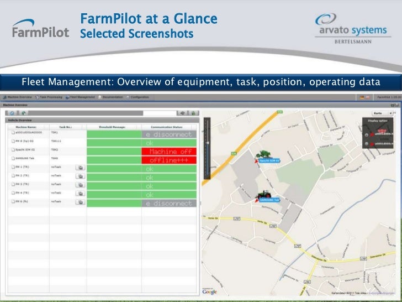
Task: Click the Google logo on the map
Action: point(209,292)
